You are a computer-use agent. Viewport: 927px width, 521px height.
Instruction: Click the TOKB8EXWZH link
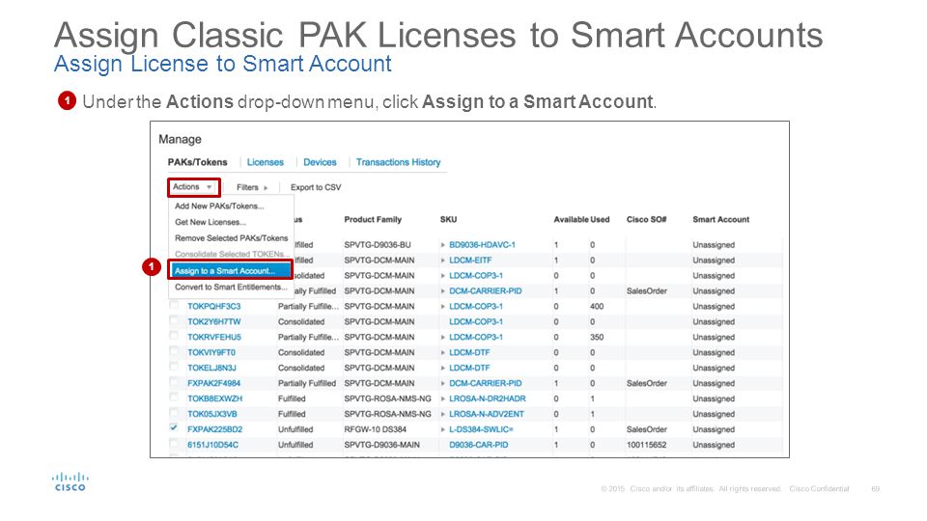click(x=214, y=398)
